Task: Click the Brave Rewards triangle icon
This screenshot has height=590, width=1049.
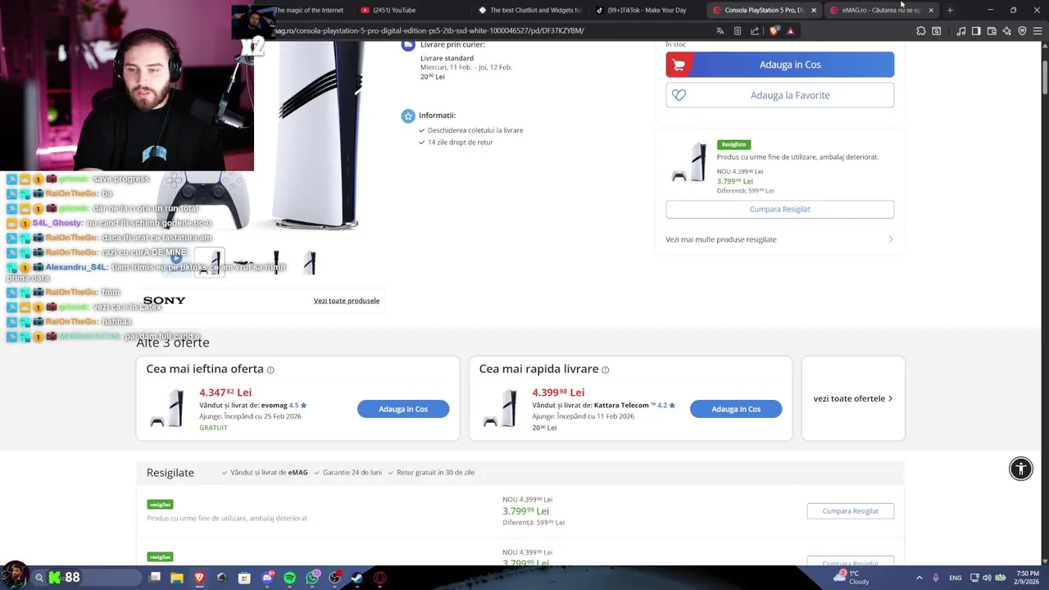Action: [790, 31]
